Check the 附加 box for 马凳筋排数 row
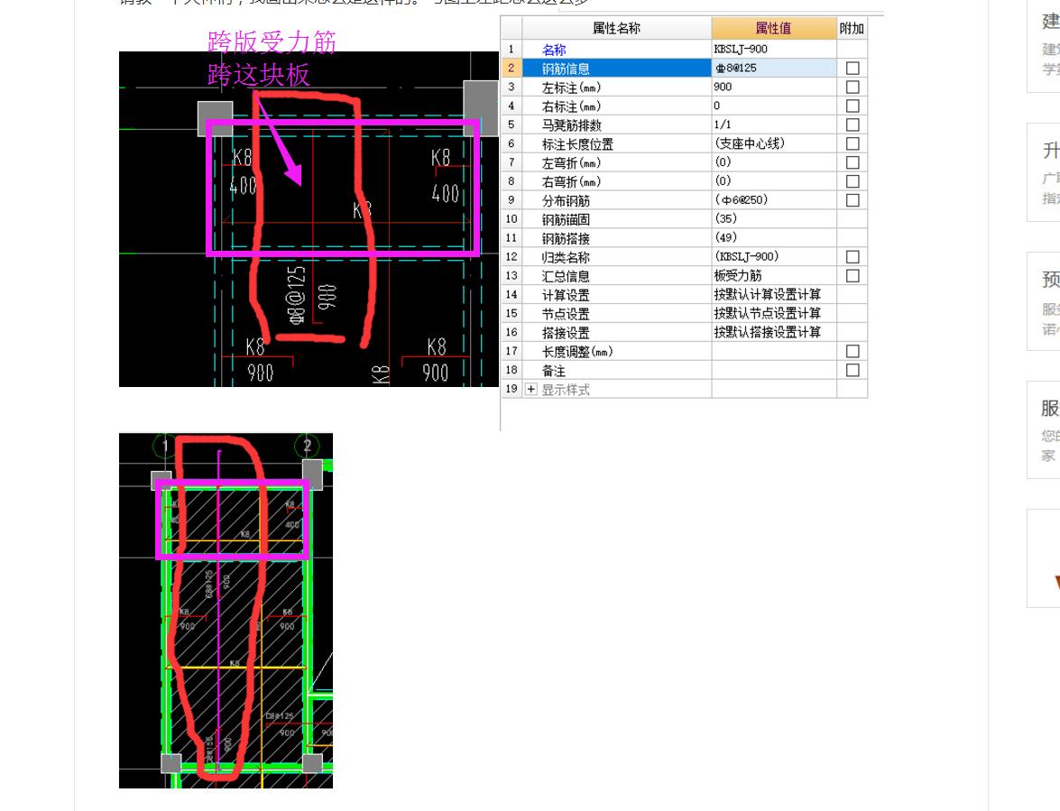 [x=853, y=125]
